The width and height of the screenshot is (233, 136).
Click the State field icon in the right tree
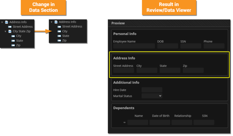[59, 36]
